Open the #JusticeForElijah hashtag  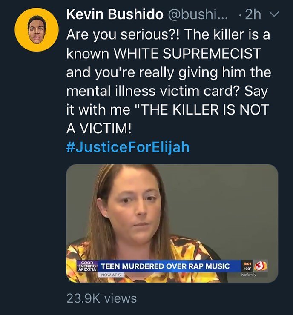coord(128,147)
